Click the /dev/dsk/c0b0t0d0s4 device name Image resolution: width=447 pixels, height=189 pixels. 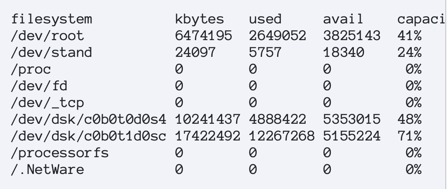coord(88,120)
